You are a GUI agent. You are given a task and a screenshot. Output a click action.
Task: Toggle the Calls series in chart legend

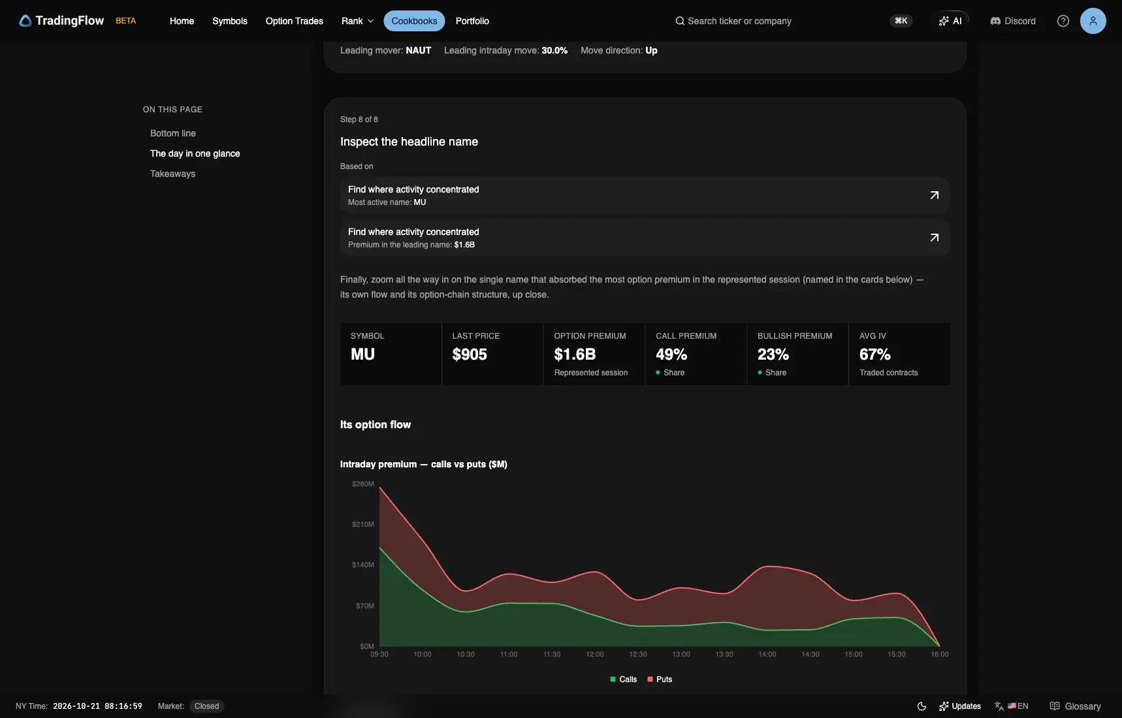pyautogui.click(x=623, y=679)
